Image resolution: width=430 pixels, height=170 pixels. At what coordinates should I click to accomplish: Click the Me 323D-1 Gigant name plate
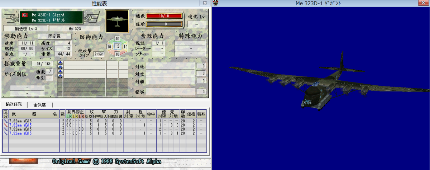point(52,18)
